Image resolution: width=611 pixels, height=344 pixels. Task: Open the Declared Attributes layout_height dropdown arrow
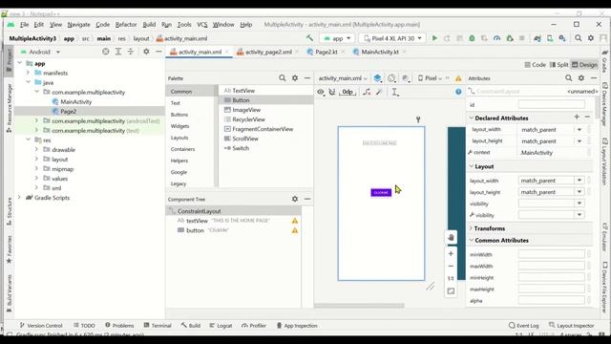579,141
